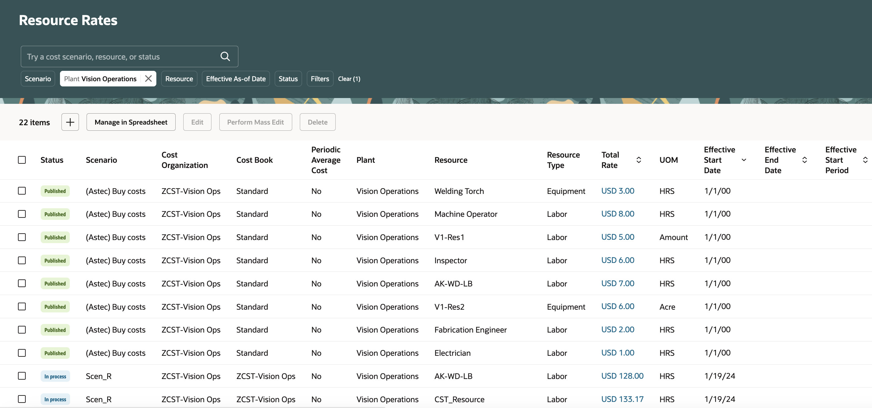
Task: Sort the Effective Start Period column
Action: coord(865,160)
